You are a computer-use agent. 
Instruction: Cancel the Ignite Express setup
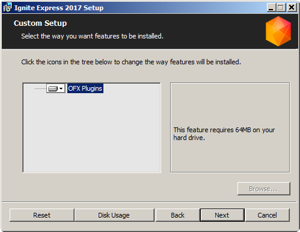(x=267, y=215)
